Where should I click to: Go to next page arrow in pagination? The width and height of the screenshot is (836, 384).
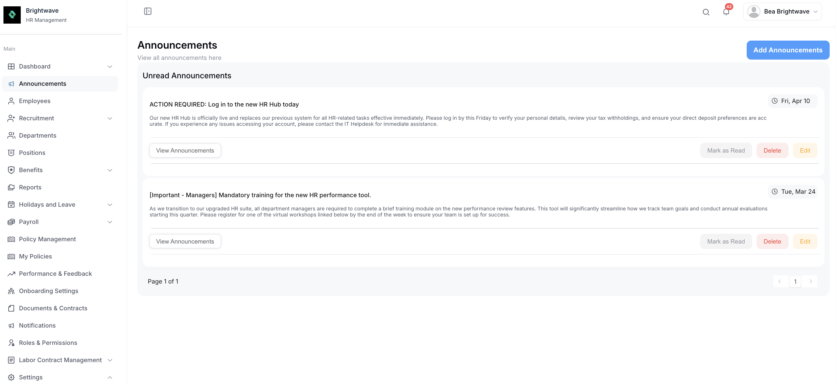tap(810, 281)
